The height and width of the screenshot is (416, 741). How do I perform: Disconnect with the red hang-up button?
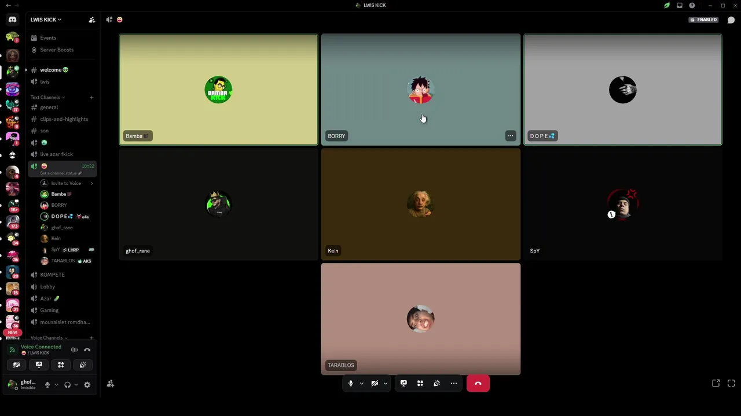coord(478,383)
